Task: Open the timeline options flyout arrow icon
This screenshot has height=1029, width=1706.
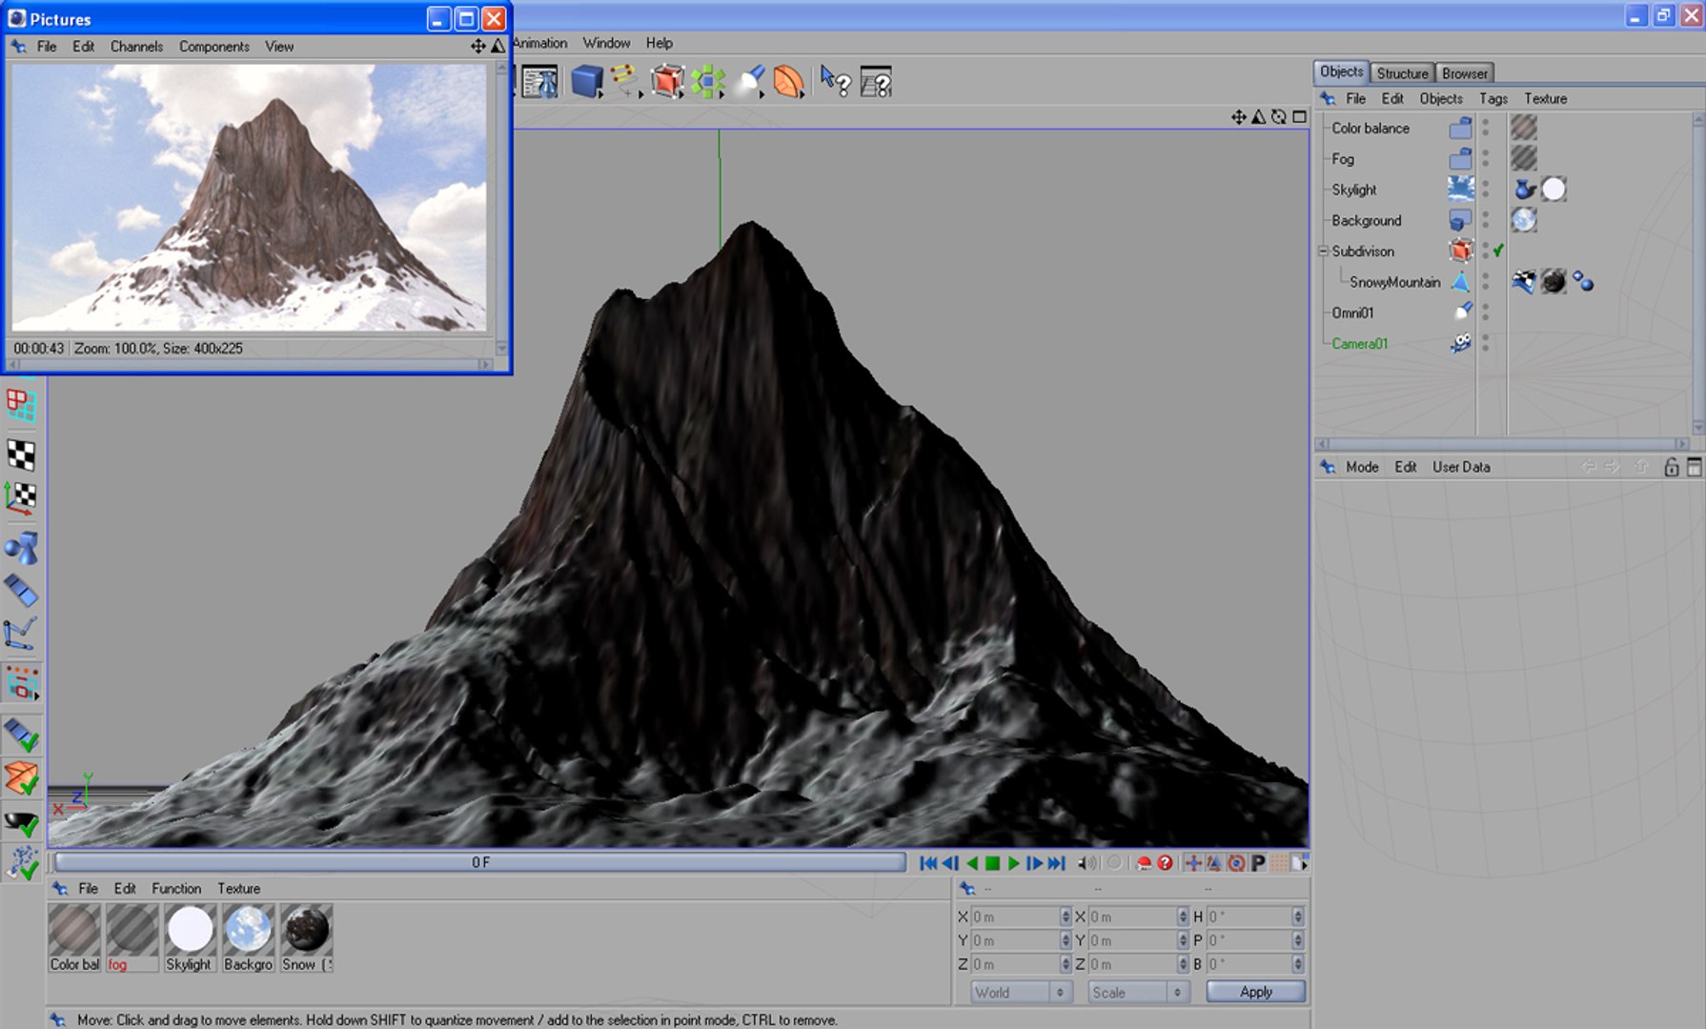Action: [1300, 863]
